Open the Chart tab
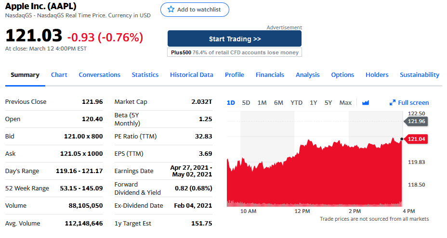This screenshot has height=238, width=447. tap(59, 75)
